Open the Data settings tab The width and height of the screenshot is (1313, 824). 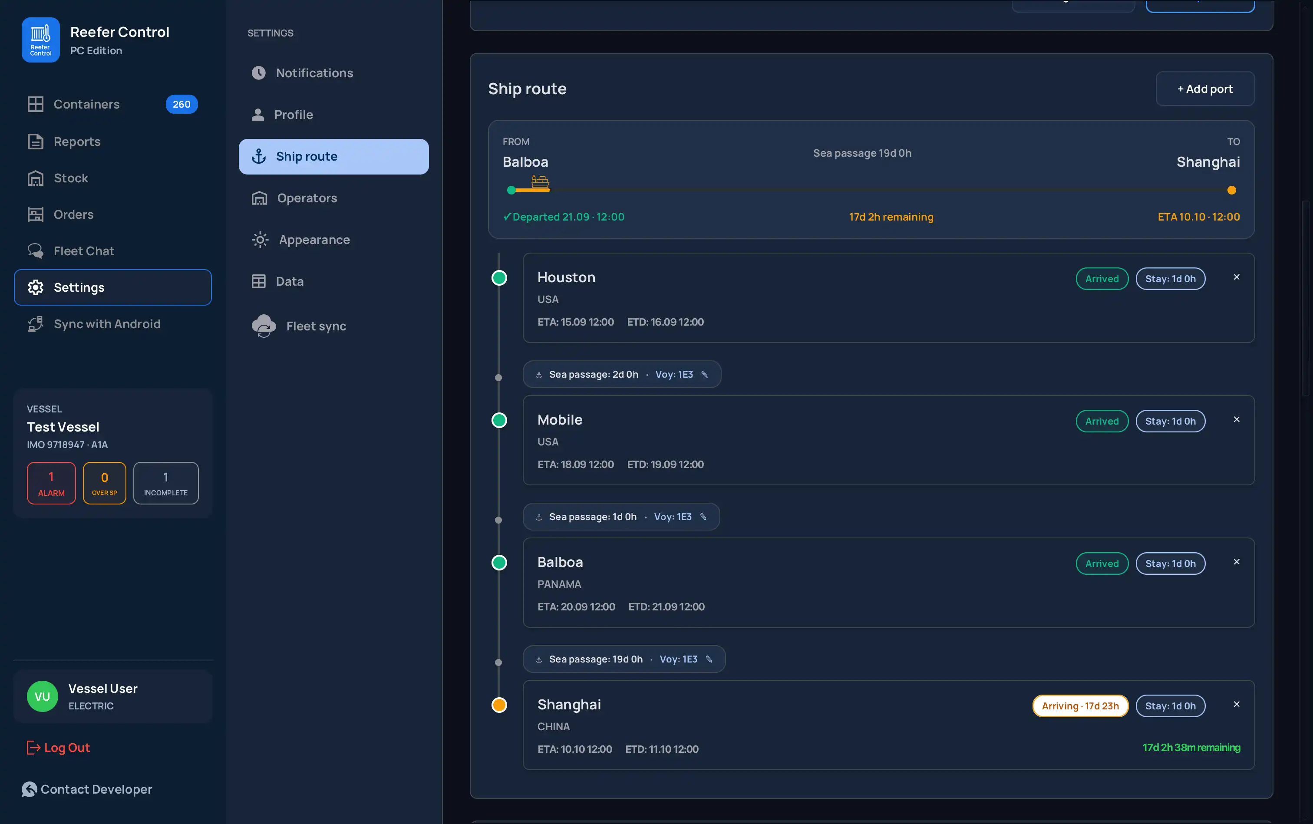pos(333,282)
